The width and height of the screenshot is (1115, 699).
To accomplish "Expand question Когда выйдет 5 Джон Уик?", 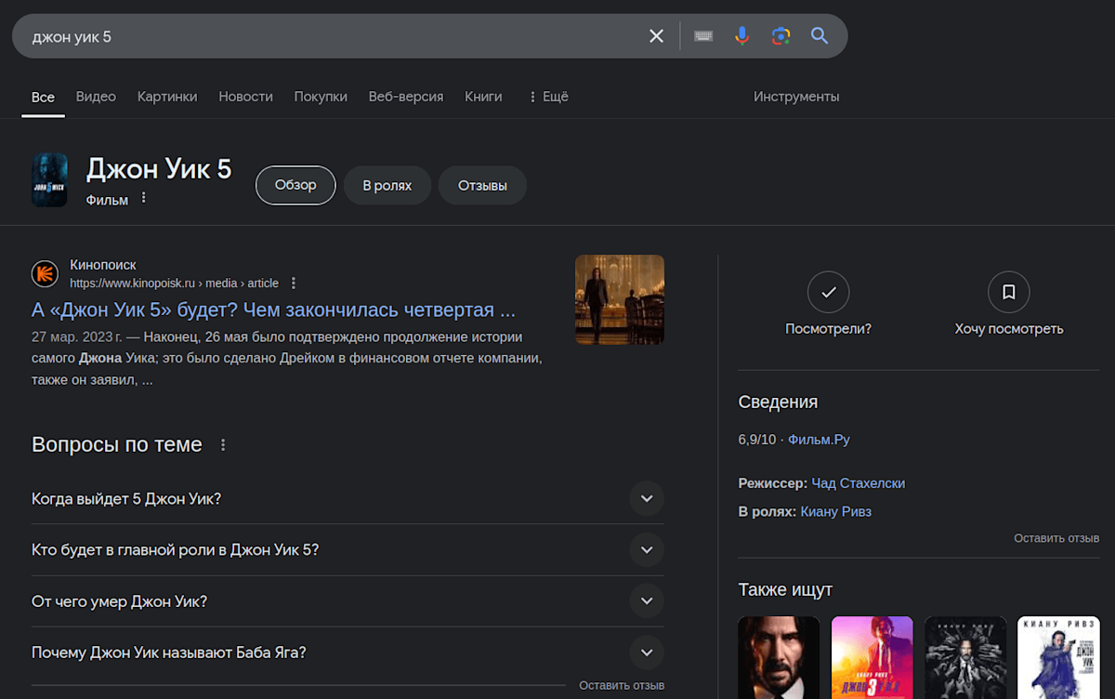I will [348, 499].
